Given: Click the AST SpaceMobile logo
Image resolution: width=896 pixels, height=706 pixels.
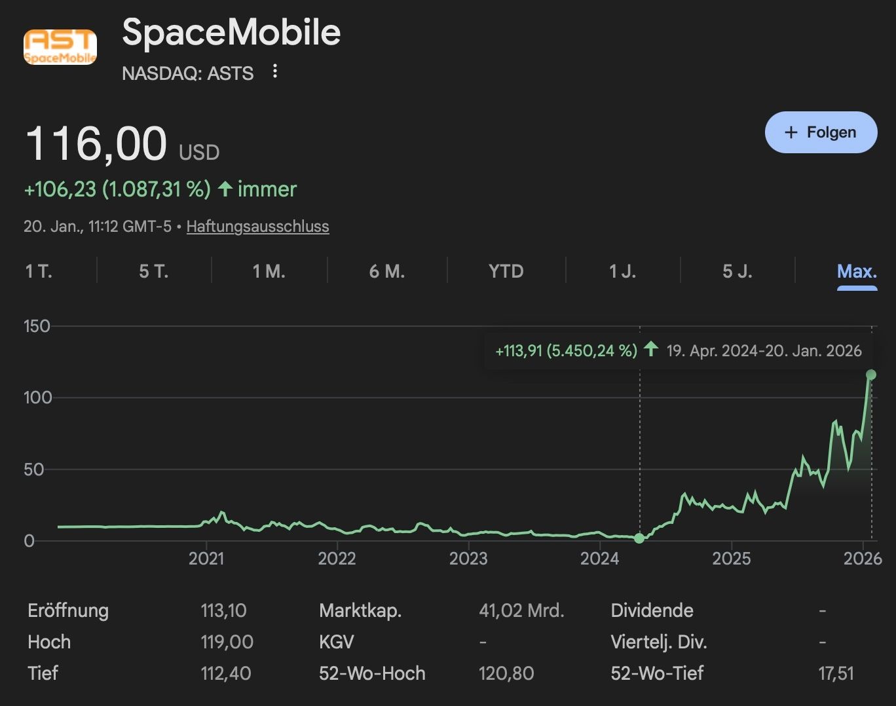Looking at the screenshot, I should coord(60,47).
